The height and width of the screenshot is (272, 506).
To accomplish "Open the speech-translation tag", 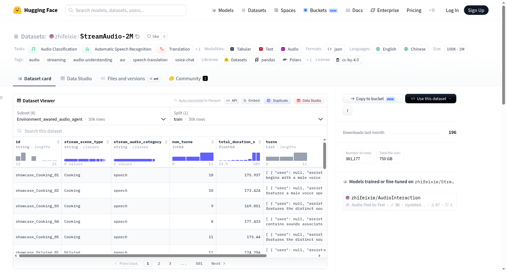I will 150,60.
